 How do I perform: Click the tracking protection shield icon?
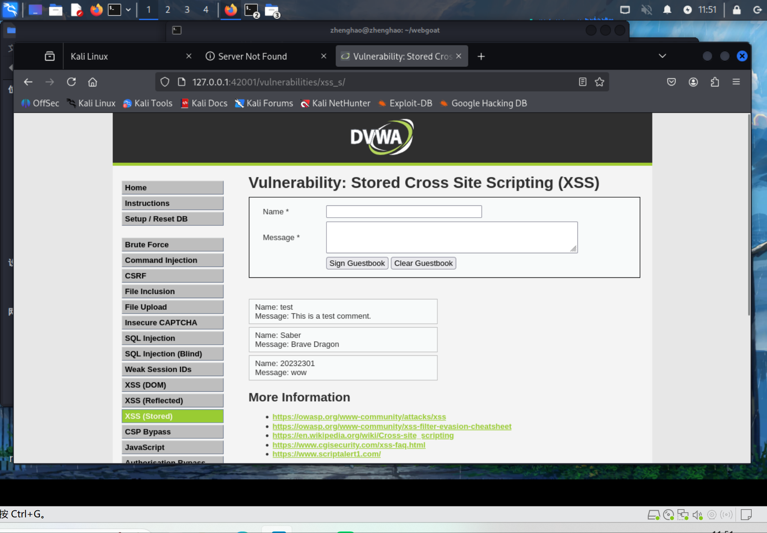coord(165,82)
